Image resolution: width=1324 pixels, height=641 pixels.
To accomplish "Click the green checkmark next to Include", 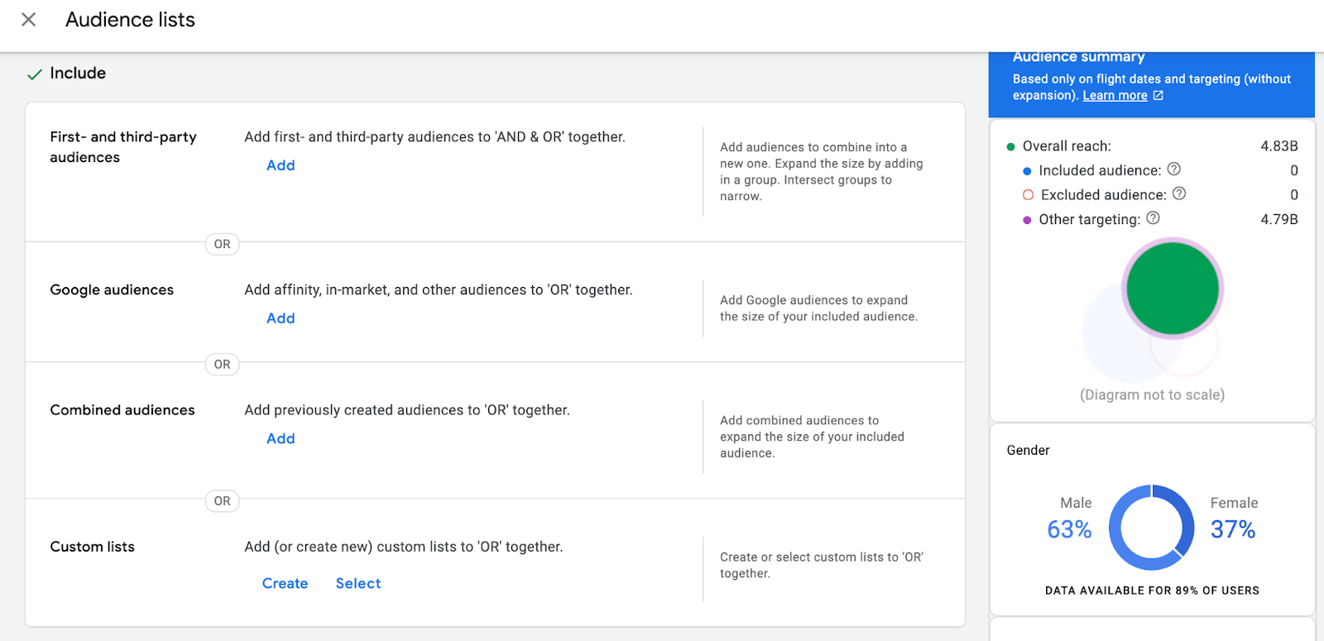I will [x=34, y=74].
